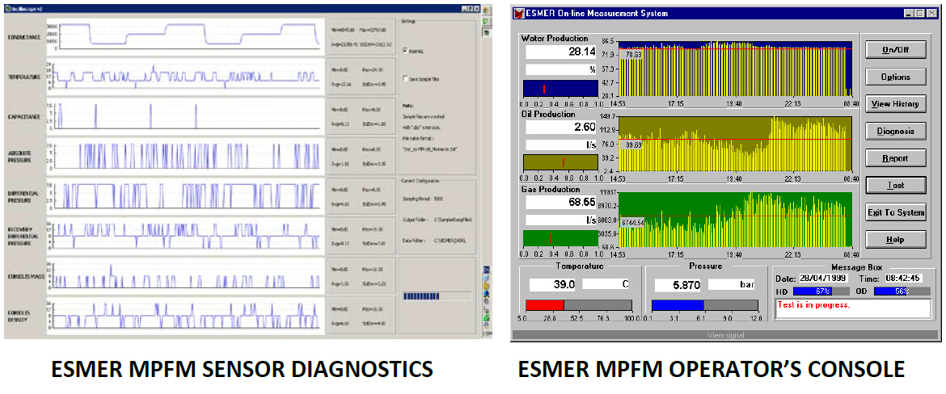The width and height of the screenshot is (946, 394).
Task: Click the Pressure unit bar field
Action: (732, 284)
